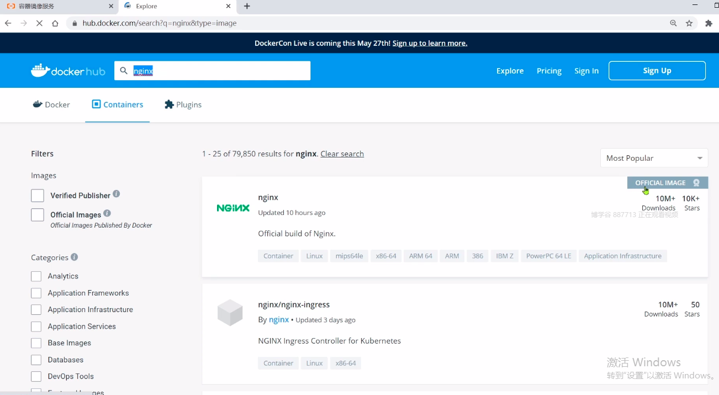Click the Sign In link
Viewport: 719px width, 395px height.
click(586, 71)
